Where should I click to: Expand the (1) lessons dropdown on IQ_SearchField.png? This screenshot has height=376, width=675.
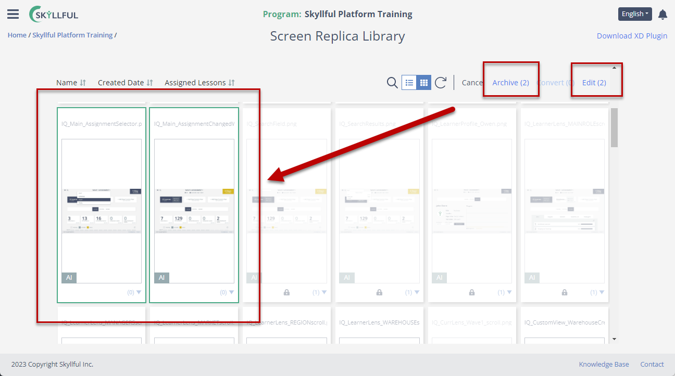coord(320,292)
